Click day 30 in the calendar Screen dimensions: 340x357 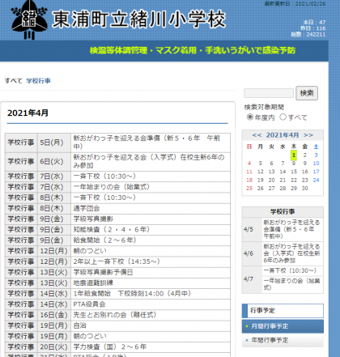click(304, 189)
